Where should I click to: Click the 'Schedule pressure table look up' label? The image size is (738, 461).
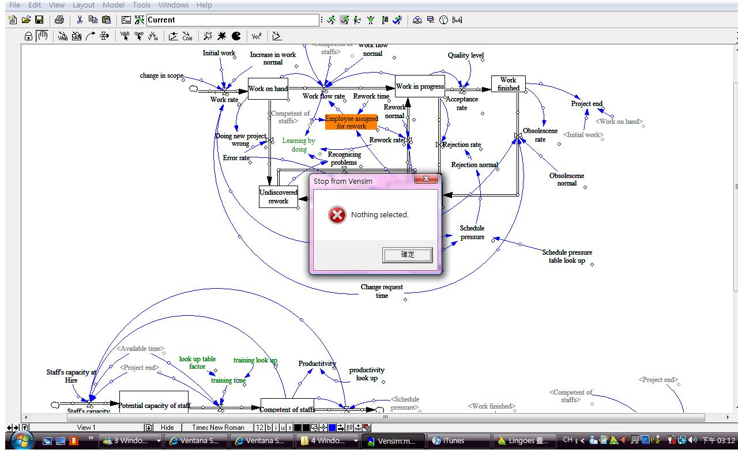point(567,256)
